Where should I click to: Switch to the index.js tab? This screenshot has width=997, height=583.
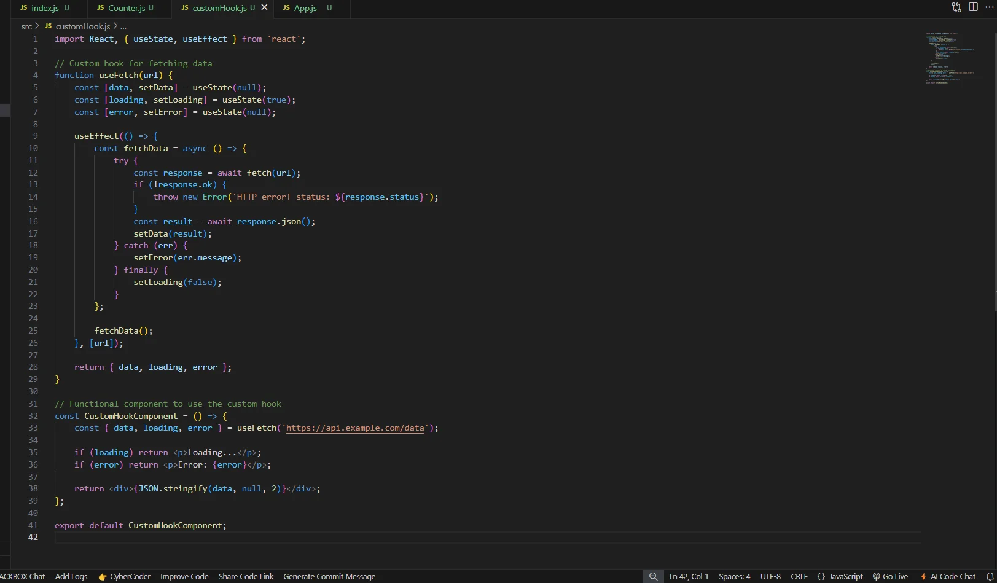(x=45, y=8)
